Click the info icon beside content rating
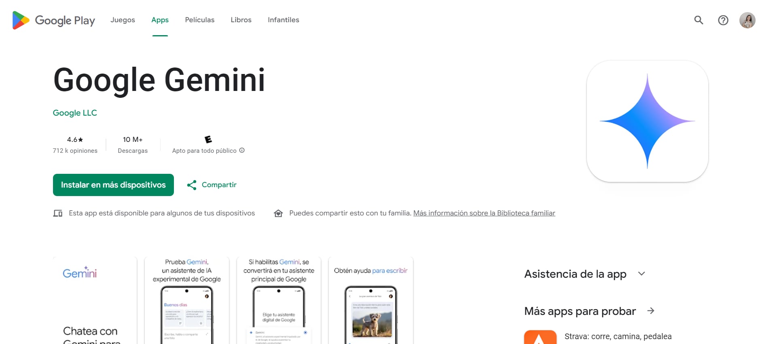Image resolution: width=760 pixels, height=344 pixels. [x=242, y=150]
